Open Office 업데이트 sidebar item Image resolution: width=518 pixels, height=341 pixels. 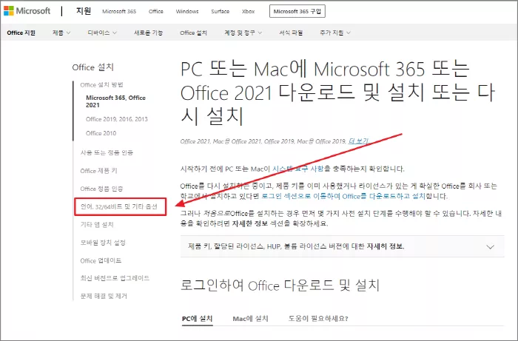click(x=101, y=261)
